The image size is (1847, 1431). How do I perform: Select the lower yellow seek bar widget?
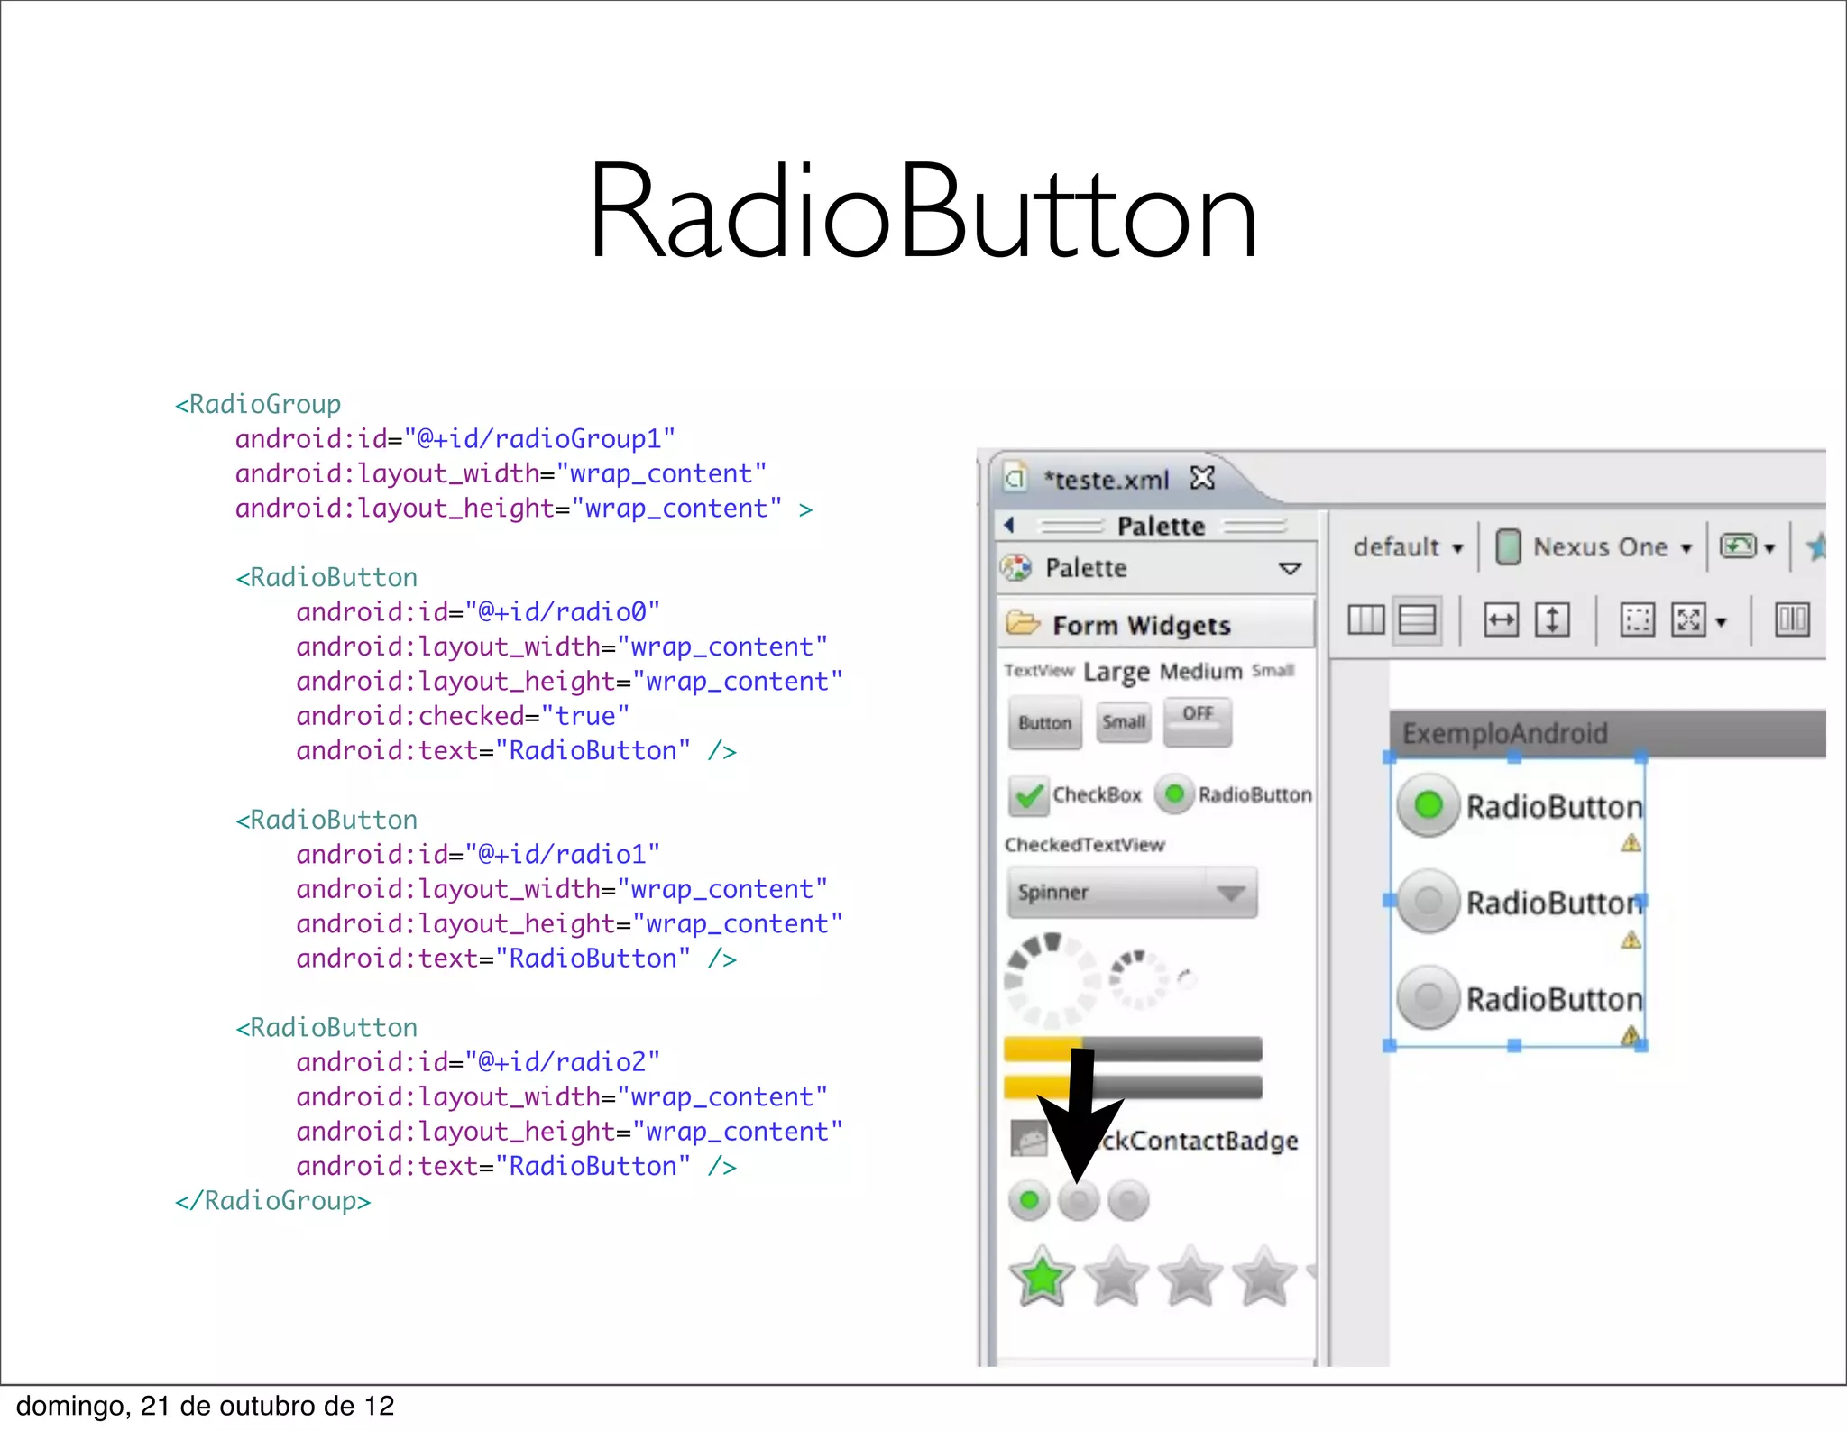pos(1133,1087)
